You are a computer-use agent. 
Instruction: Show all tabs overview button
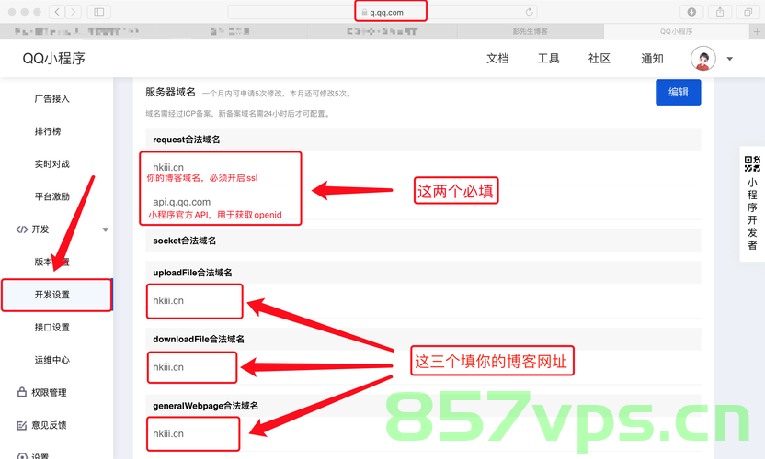(748, 12)
